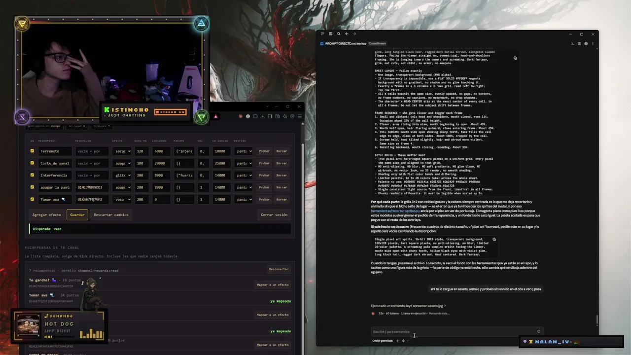Click Borrar in the Interferencia row
This screenshot has width=631, height=355.
pyautogui.click(x=281, y=175)
